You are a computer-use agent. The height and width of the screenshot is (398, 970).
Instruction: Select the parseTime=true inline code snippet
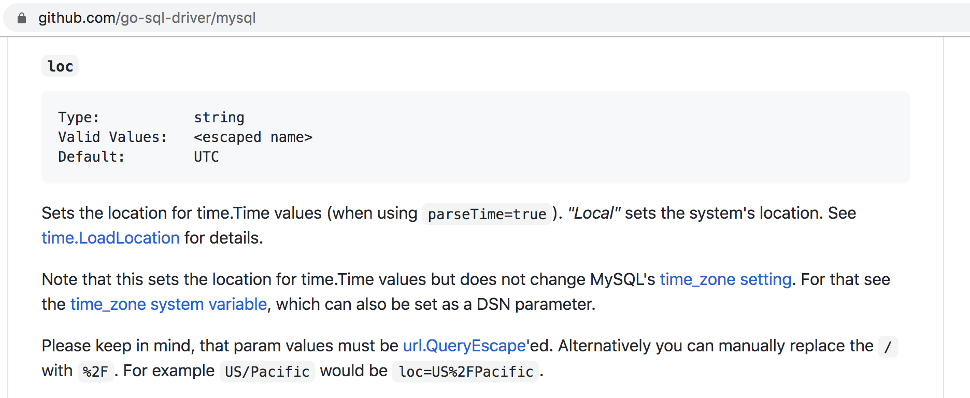[486, 214]
